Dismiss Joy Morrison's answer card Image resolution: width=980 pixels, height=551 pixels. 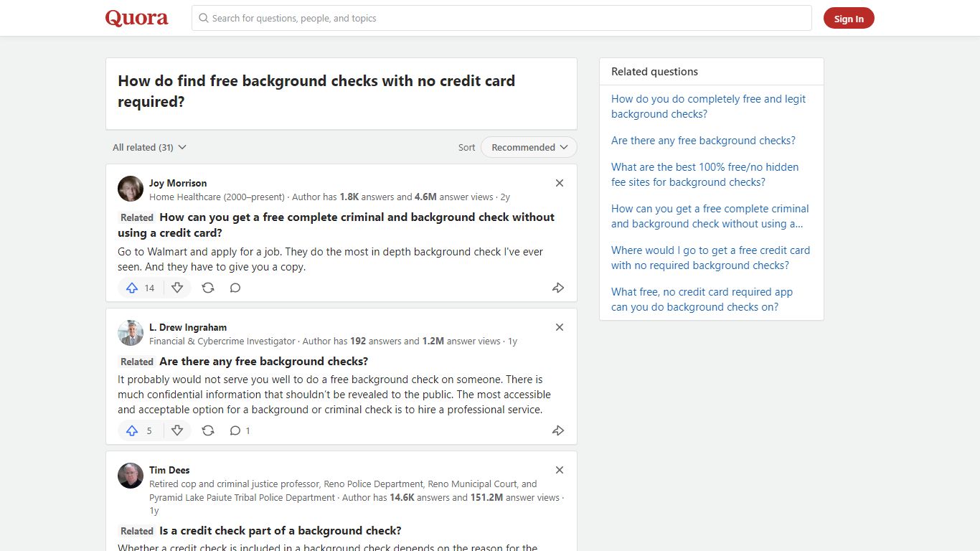click(560, 183)
